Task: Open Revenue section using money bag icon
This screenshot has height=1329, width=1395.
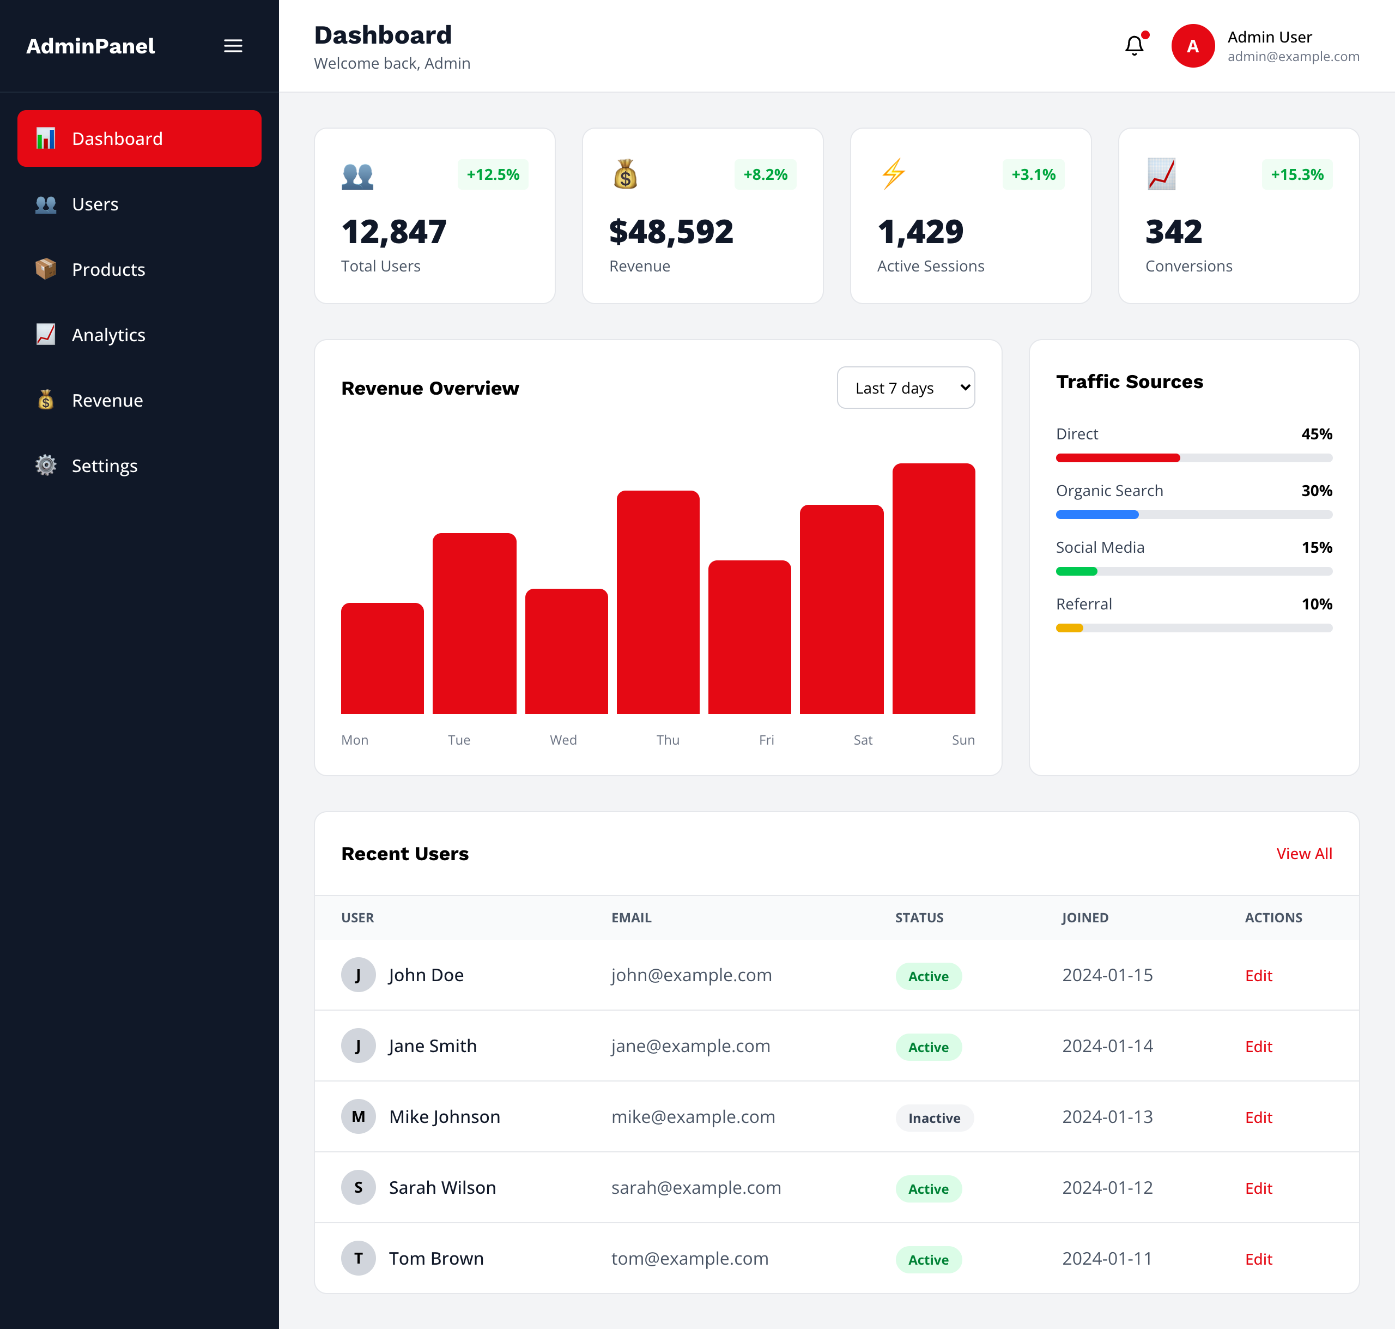Action: point(45,400)
